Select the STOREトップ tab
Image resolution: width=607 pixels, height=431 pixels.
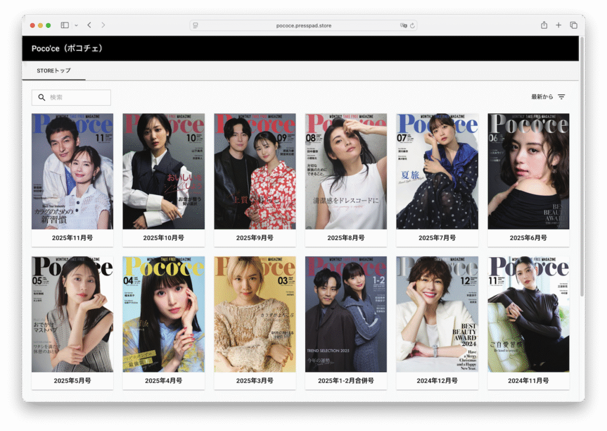click(53, 71)
